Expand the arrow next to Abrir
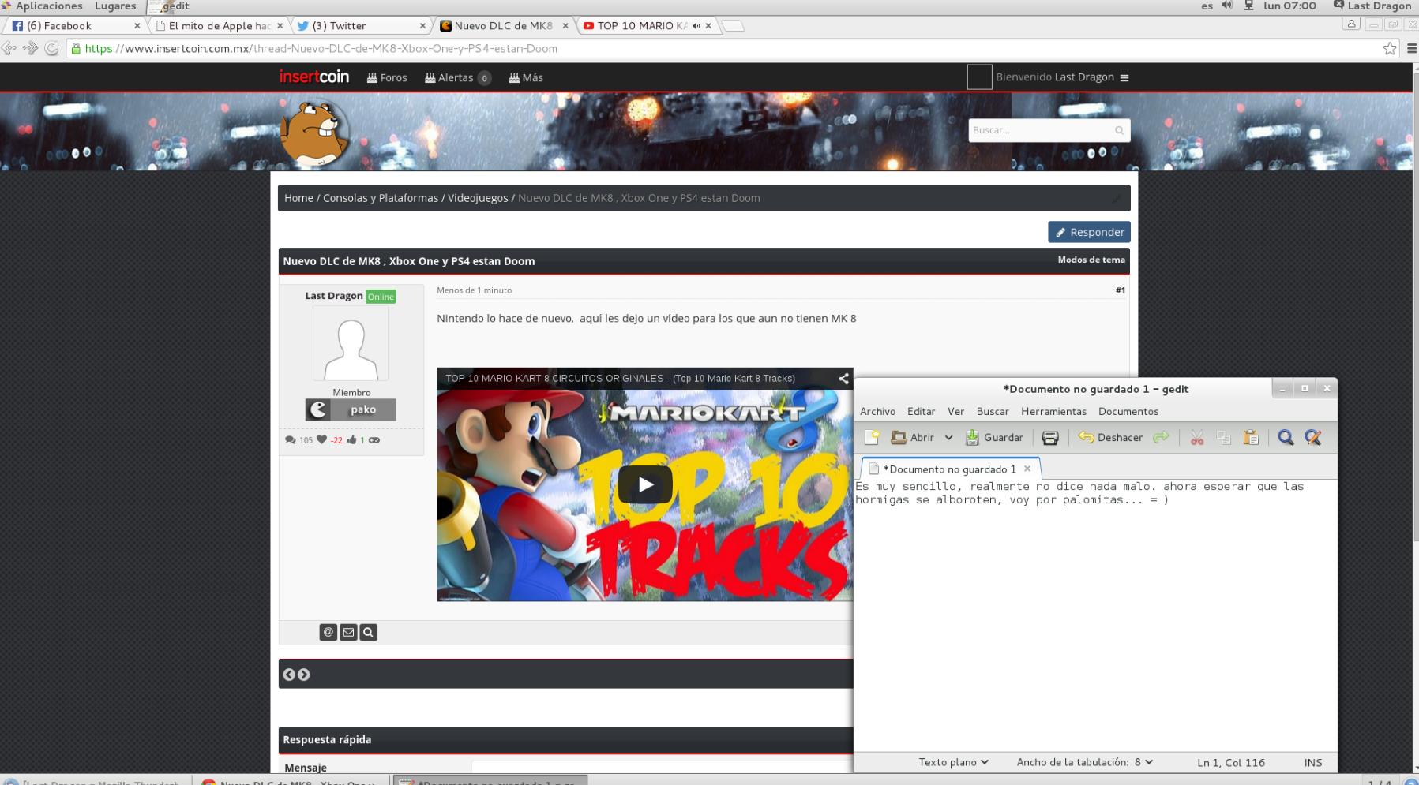 (x=948, y=438)
